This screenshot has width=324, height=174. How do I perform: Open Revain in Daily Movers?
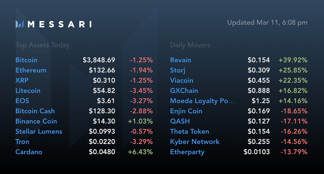pos(181,60)
